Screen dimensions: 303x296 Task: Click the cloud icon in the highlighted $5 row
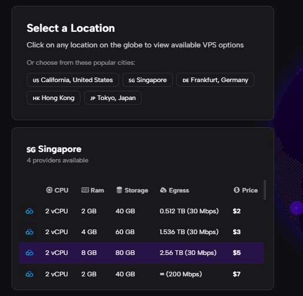(29, 253)
